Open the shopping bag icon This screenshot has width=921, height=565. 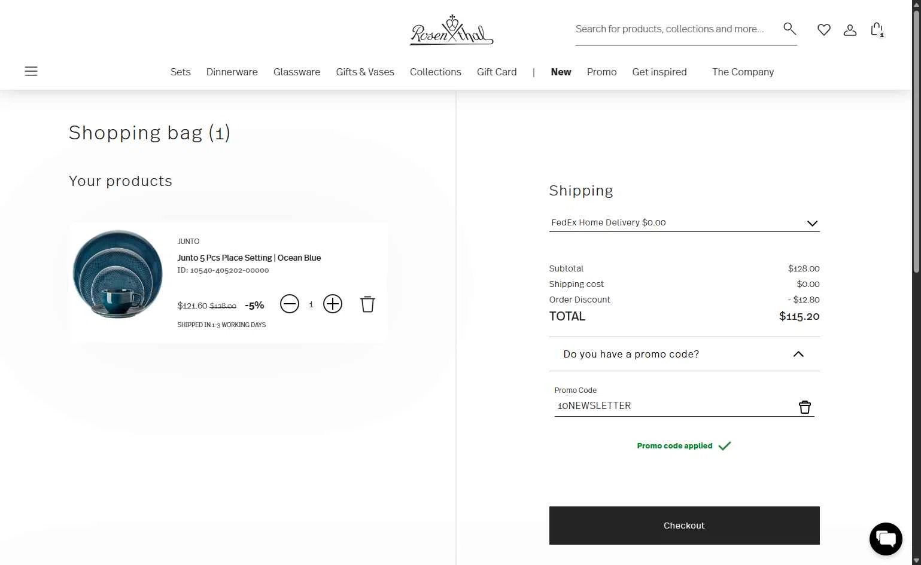click(877, 29)
